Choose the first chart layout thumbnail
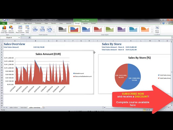Image resolution: width=173 pixels, height=130 pixels. tap(35, 30)
